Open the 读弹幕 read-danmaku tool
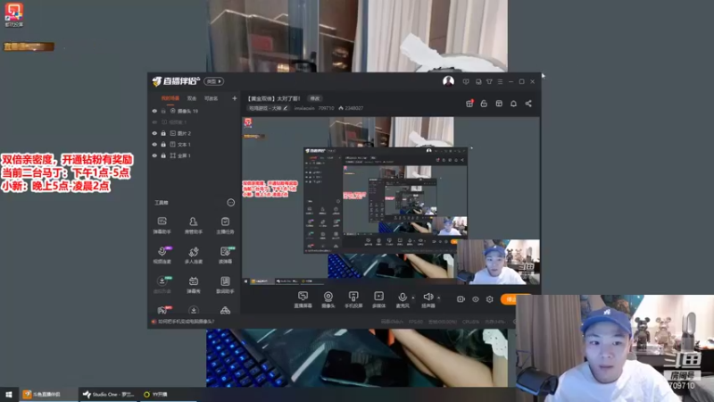The height and width of the screenshot is (402, 714). [x=225, y=255]
